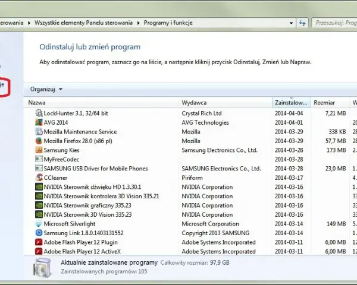Expand breadcrumb arrow before Programy i funkcje
The width and height of the screenshot is (357, 285).
tap(138, 23)
